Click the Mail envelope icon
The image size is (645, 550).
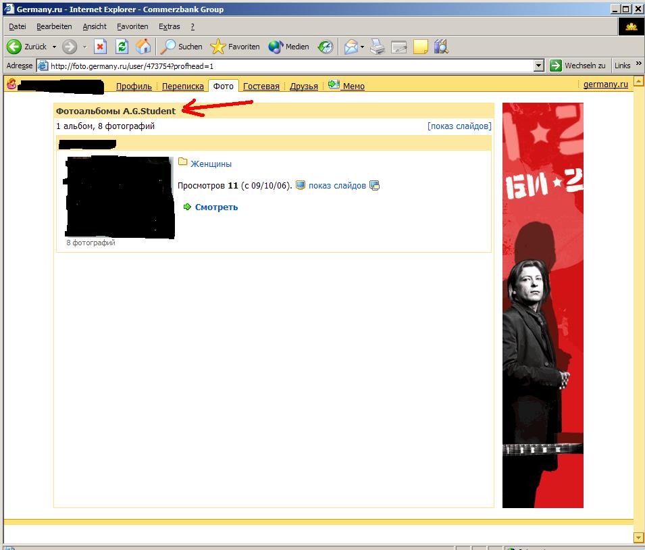click(351, 47)
